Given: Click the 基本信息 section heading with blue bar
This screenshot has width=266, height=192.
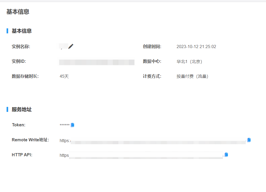Looking at the screenshot, I should click(x=22, y=31).
